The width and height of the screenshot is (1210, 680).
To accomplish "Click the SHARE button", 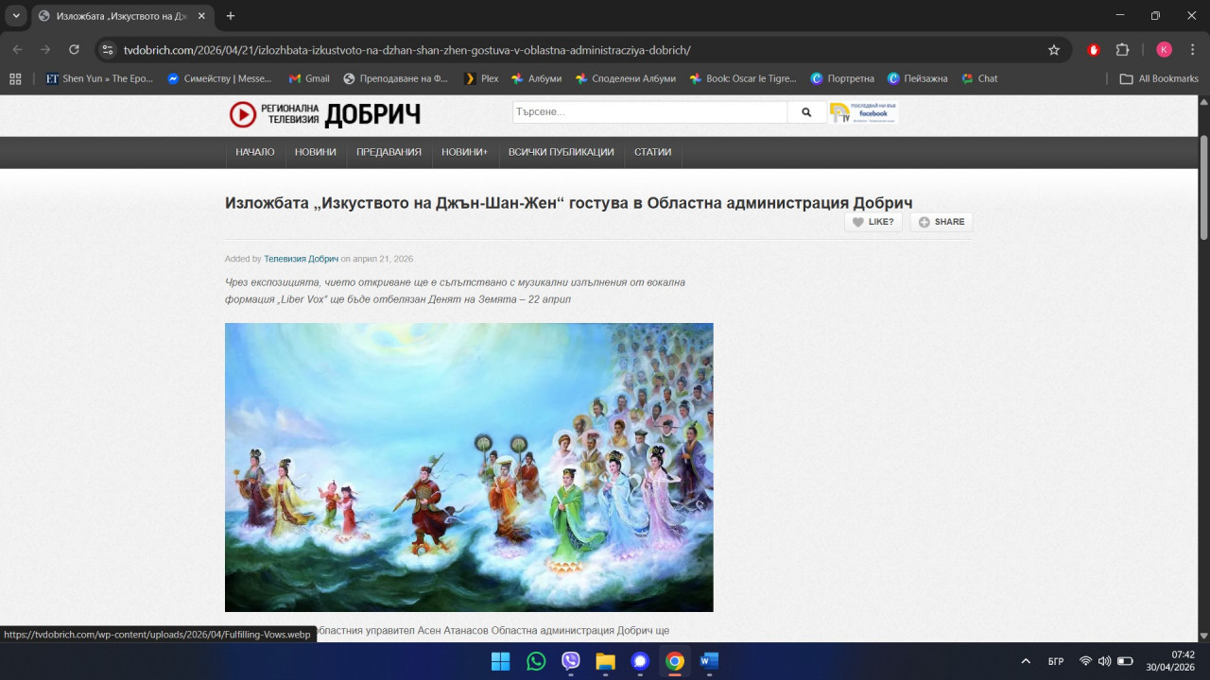I will point(942,222).
